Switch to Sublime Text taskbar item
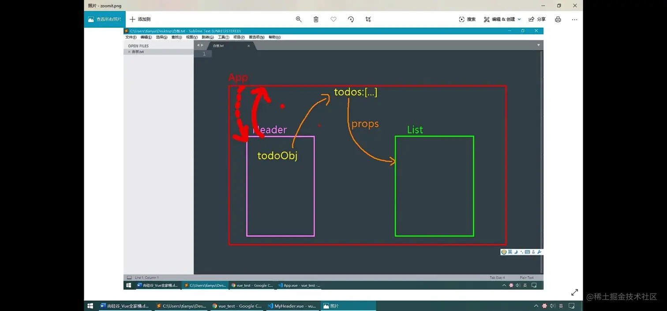 click(182, 306)
